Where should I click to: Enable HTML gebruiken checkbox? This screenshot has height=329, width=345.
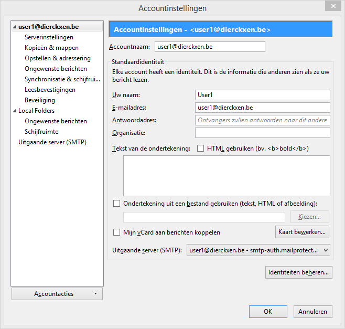click(x=201, y=148)
